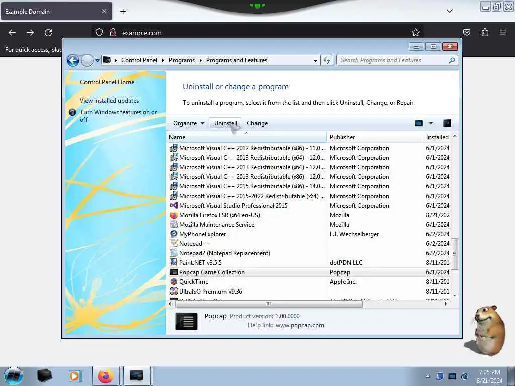The image size is (515, 386).
Task: Click the shield icon beside Windows features
Action: click(x=72, y=112)
